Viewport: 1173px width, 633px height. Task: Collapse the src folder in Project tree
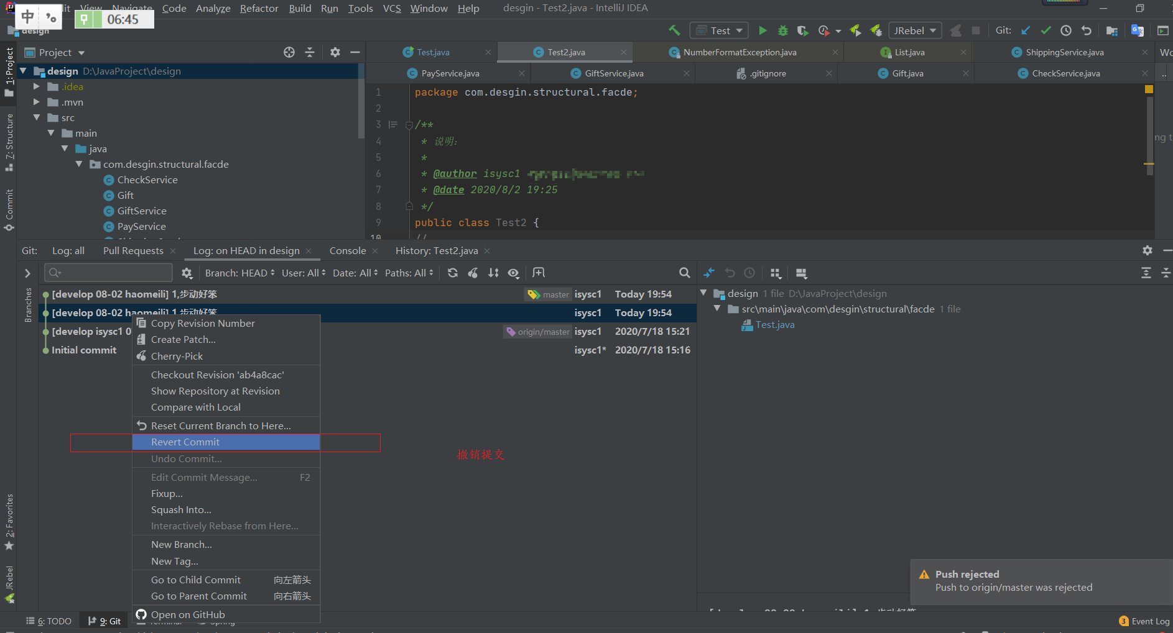click(x=37, y=117)
